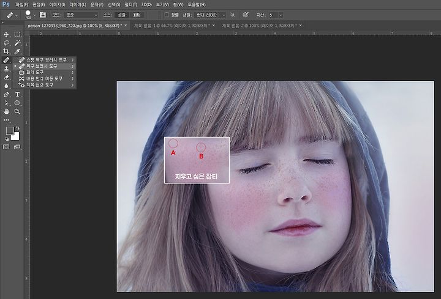The height and width of the screenshot is (299, 441).
Task: Swap foreground and background colors
Action: click(18, 128)
